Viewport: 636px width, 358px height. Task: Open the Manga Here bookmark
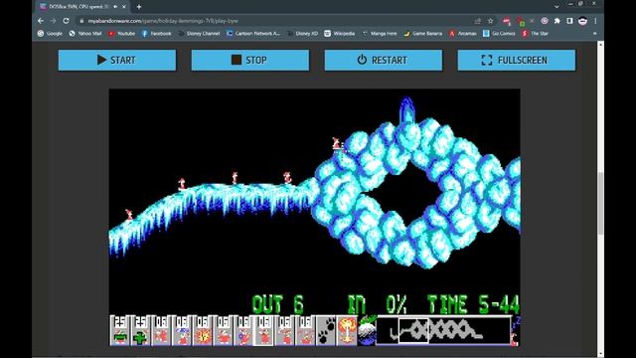pyautogui.click(x=380, y=33)
